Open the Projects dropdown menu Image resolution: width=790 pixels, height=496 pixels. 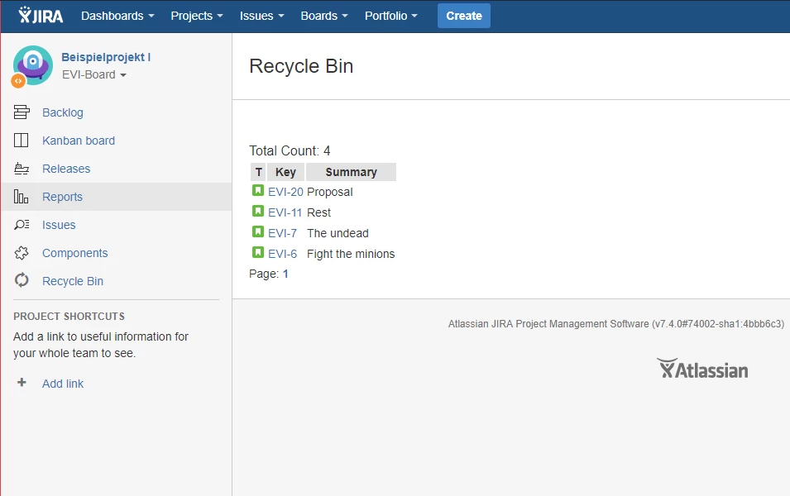click(x=196, y=15)
